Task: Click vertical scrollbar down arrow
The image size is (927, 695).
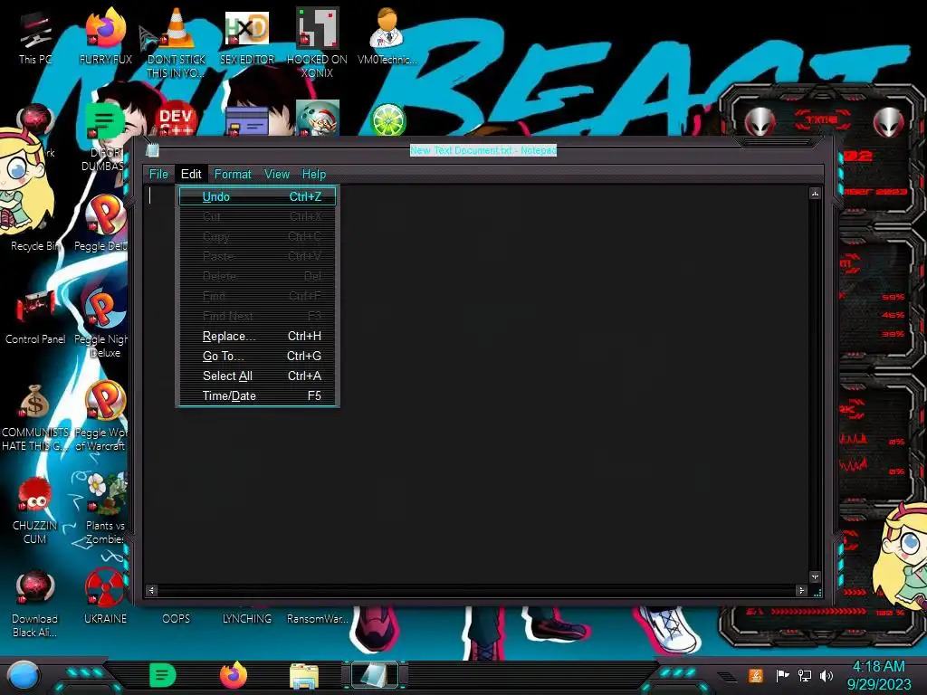Action: [816, 576]
